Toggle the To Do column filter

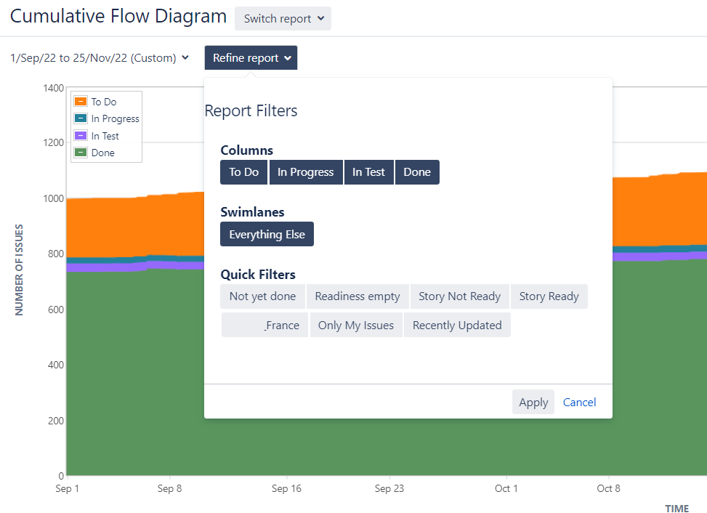[243, 172]
